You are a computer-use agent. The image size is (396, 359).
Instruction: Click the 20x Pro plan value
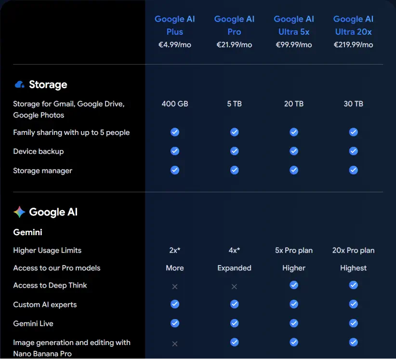[x=353, y=251]
